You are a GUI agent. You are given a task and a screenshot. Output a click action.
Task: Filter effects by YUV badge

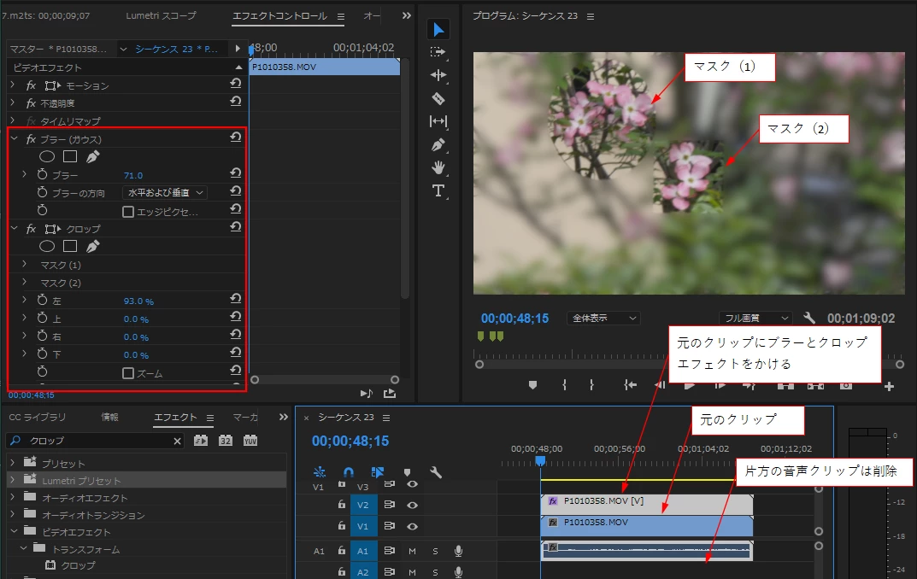[250, 441]
